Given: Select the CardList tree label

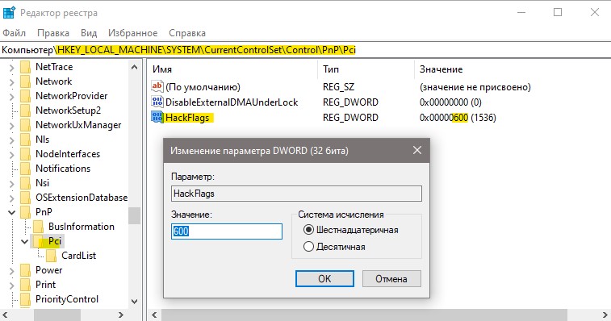Looking at the screenshot, I should click(79, 256).
